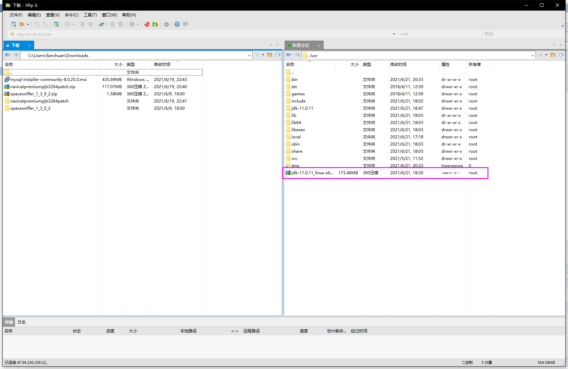Close the 新建会话 tab
The image size is (568, 369).
319,45
